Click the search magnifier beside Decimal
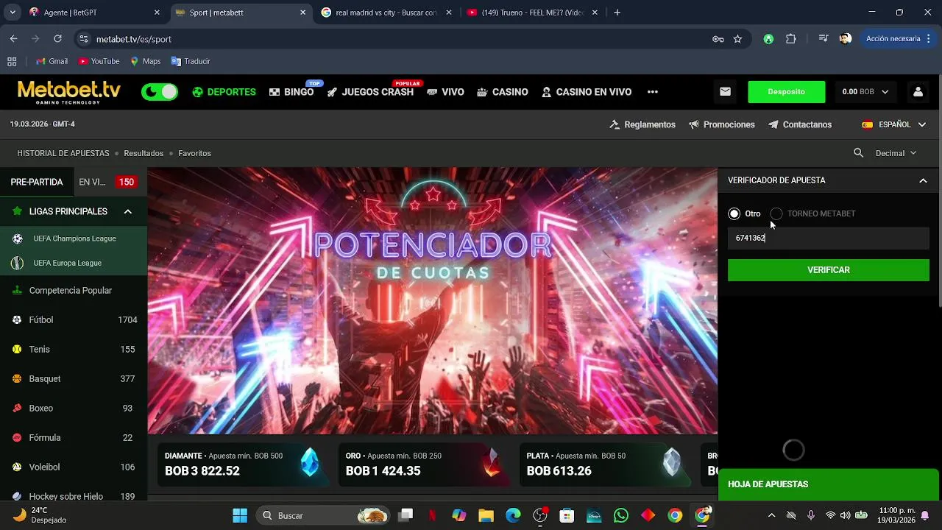This screenshot has height=530, width=942. (x=858, y=153)
